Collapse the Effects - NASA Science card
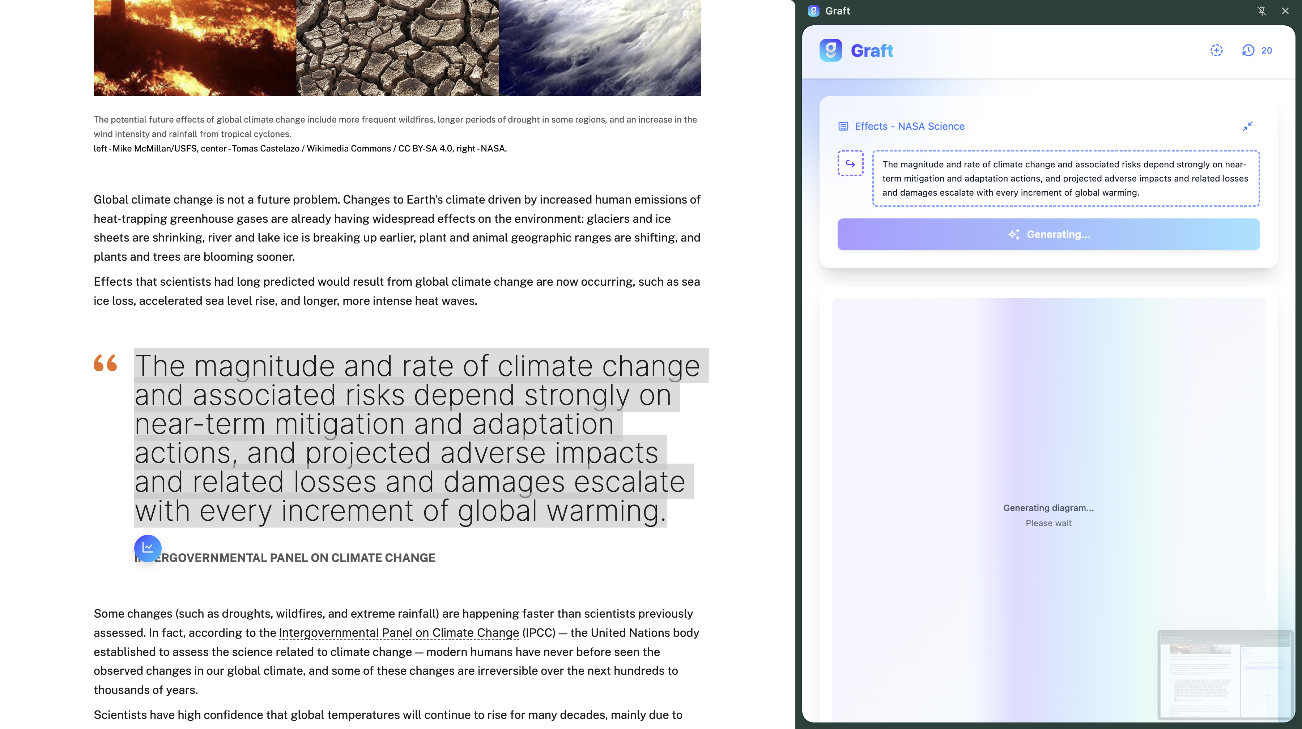The width and height of the screenshot is (1302, 729). (1247, 126)
